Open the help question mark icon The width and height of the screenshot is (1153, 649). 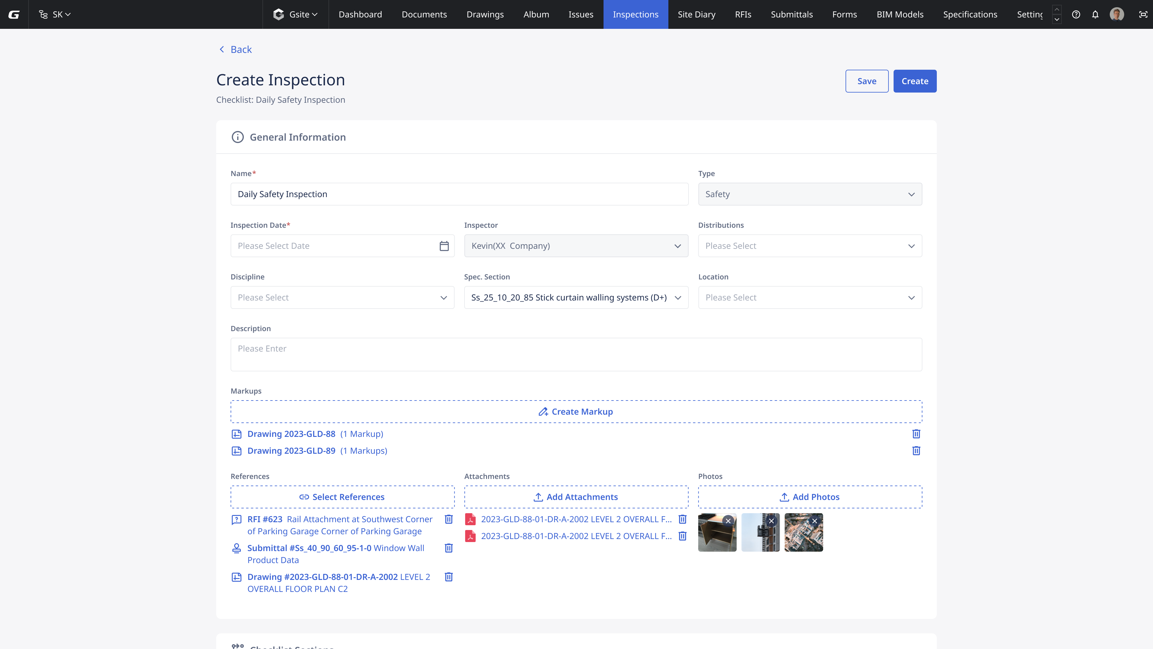pyautogui.click(x=1076, y=14)
